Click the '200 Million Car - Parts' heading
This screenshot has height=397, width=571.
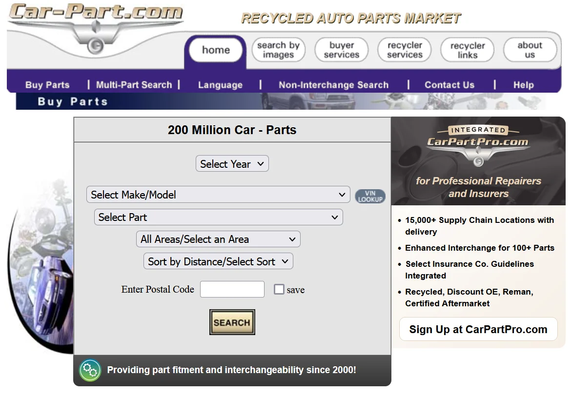232,130
